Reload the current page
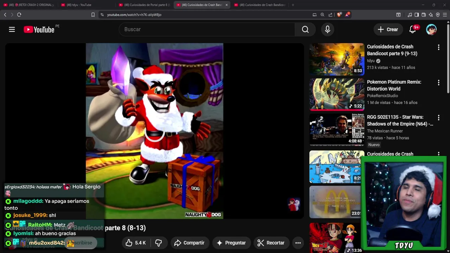The image size is (450, 253). (19, 15)
